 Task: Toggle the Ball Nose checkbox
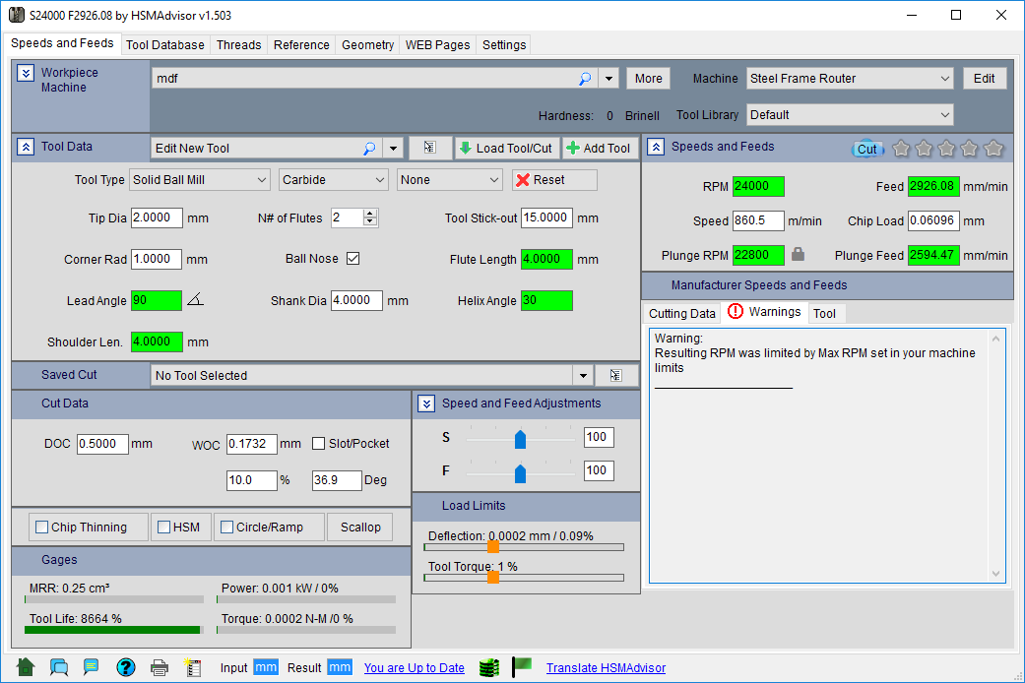(352, 259)
